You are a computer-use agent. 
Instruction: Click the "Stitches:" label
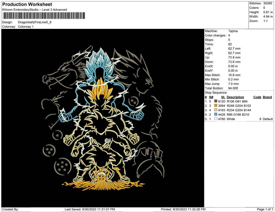[x=256, y=3]
